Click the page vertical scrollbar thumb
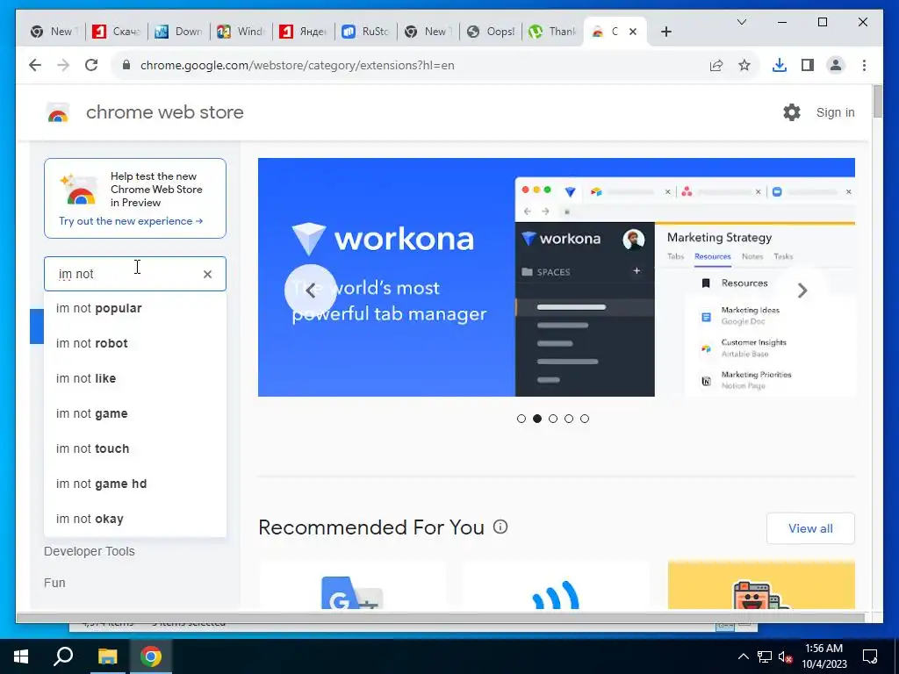This screenshot has width=899, height=674. (x=877, y=102)
